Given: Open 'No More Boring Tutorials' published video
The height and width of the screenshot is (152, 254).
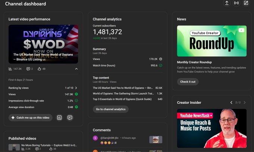Looking at the screenshot, I should coord(49,145).
